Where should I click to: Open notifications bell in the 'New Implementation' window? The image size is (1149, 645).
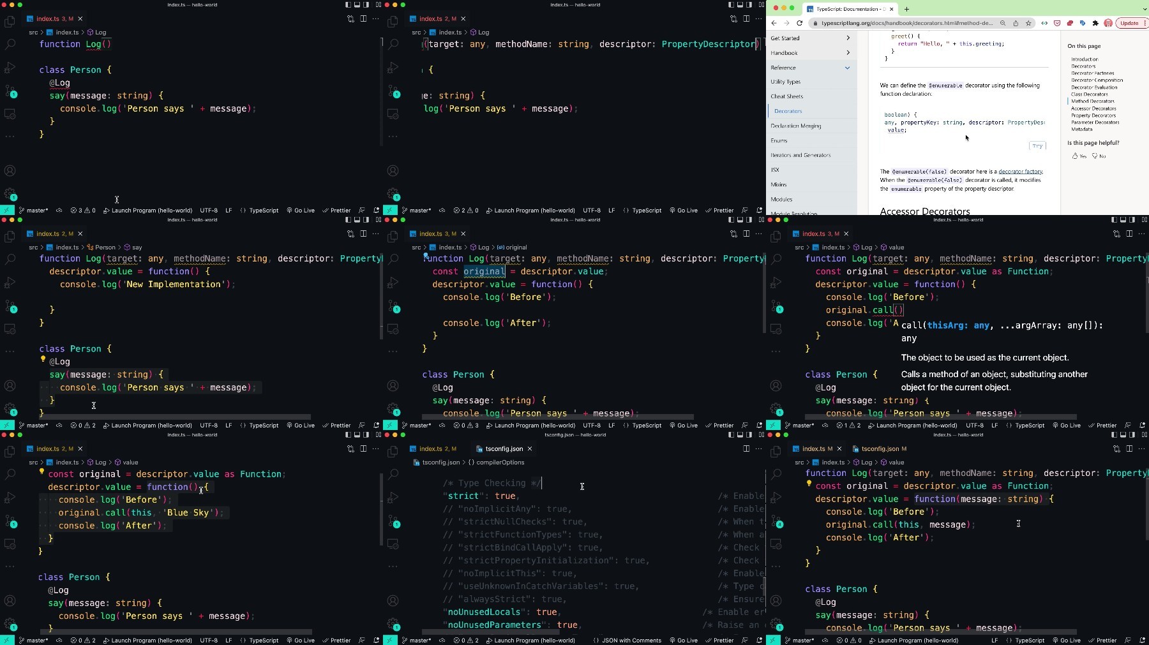376,425
